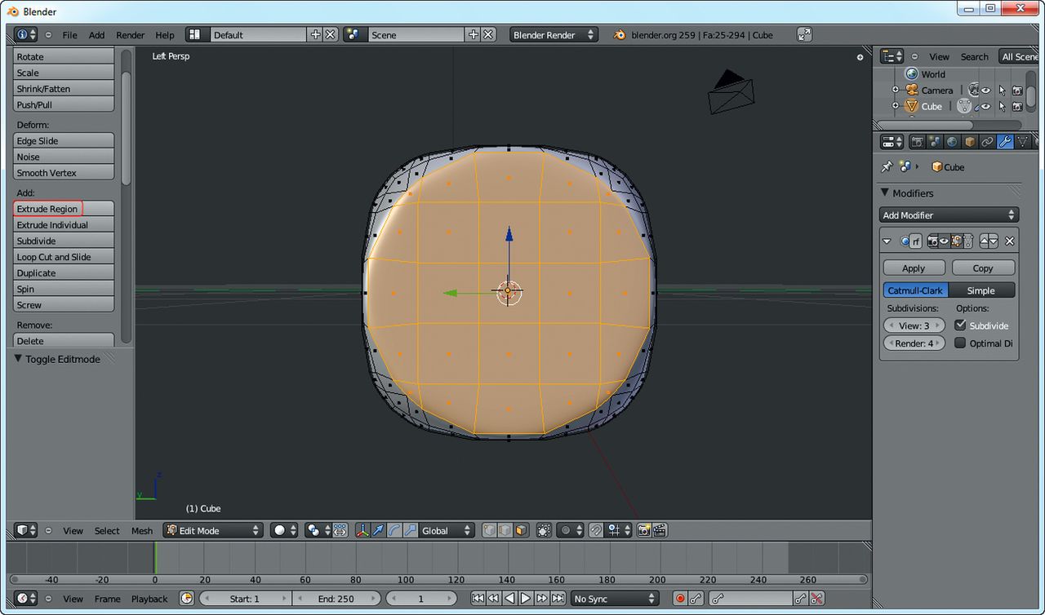Open Render properties tab
The height and width of the screenshot is (615, 1045).
click(x=918, y=142)
